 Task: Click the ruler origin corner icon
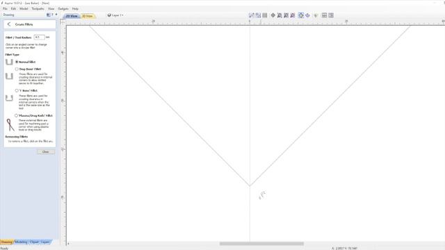(x=63, y=22)
